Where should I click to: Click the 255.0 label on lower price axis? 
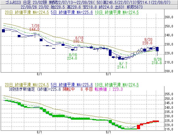(x=169, y=94)
